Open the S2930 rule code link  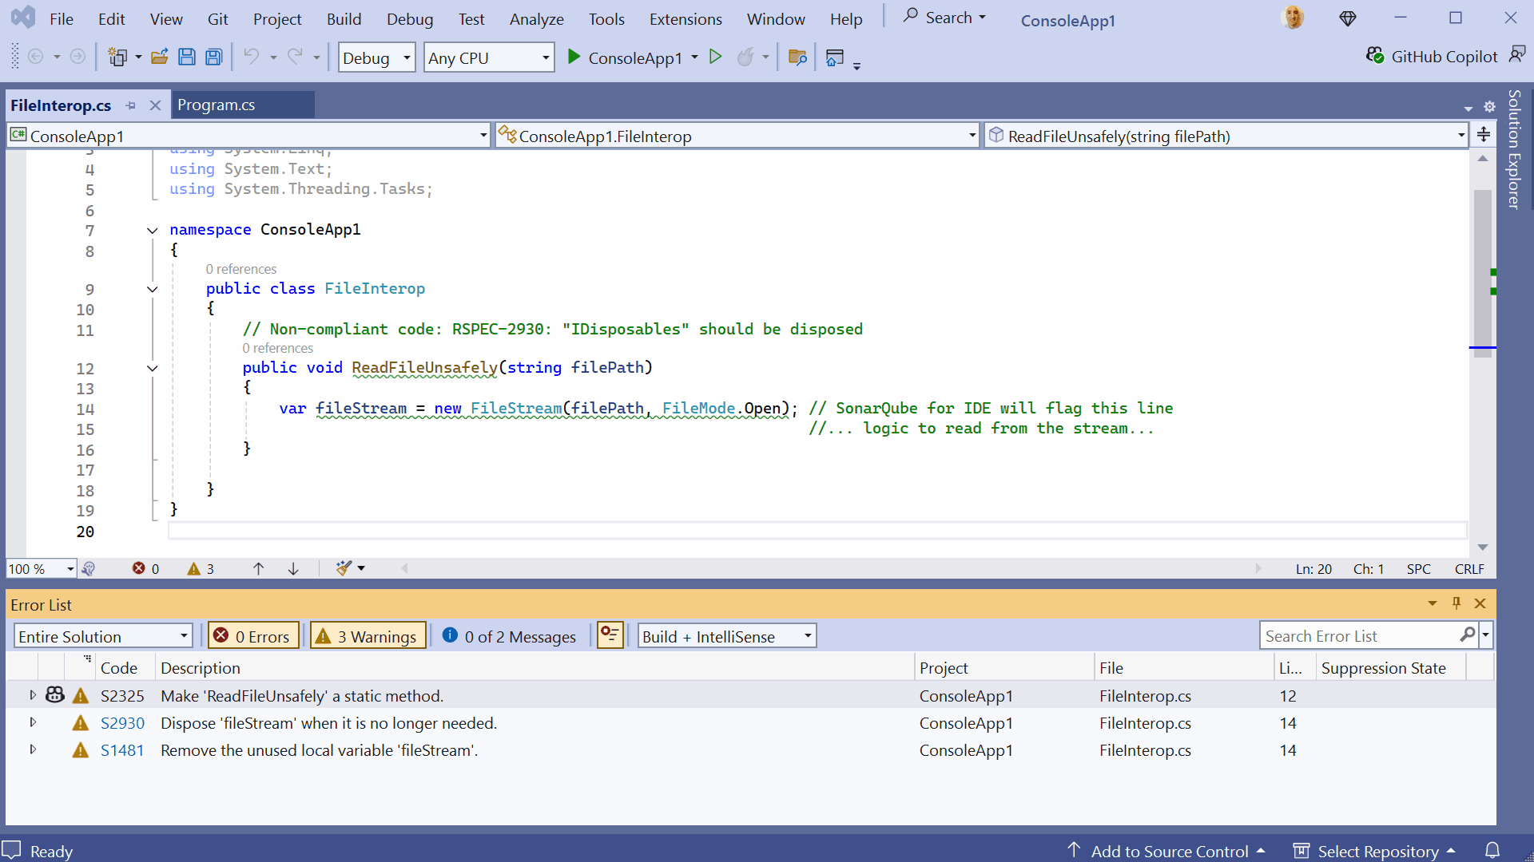pos(122,723)
